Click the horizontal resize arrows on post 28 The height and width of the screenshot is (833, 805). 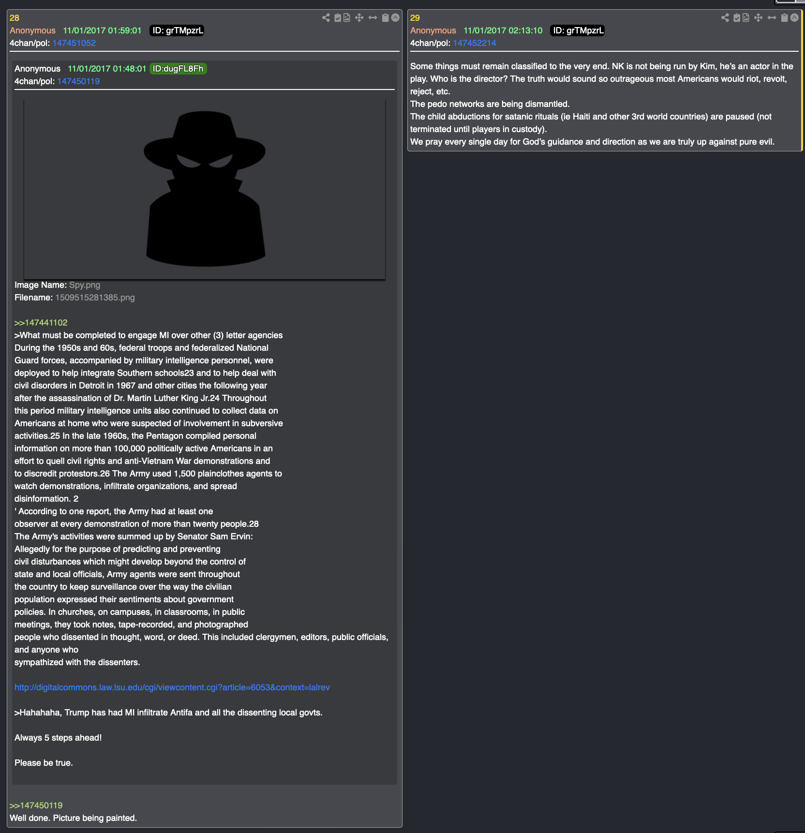click(373, 18)
